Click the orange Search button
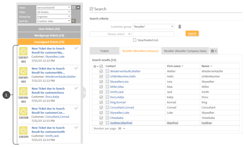This screenshot has width=244, height=147. point(192,33)
